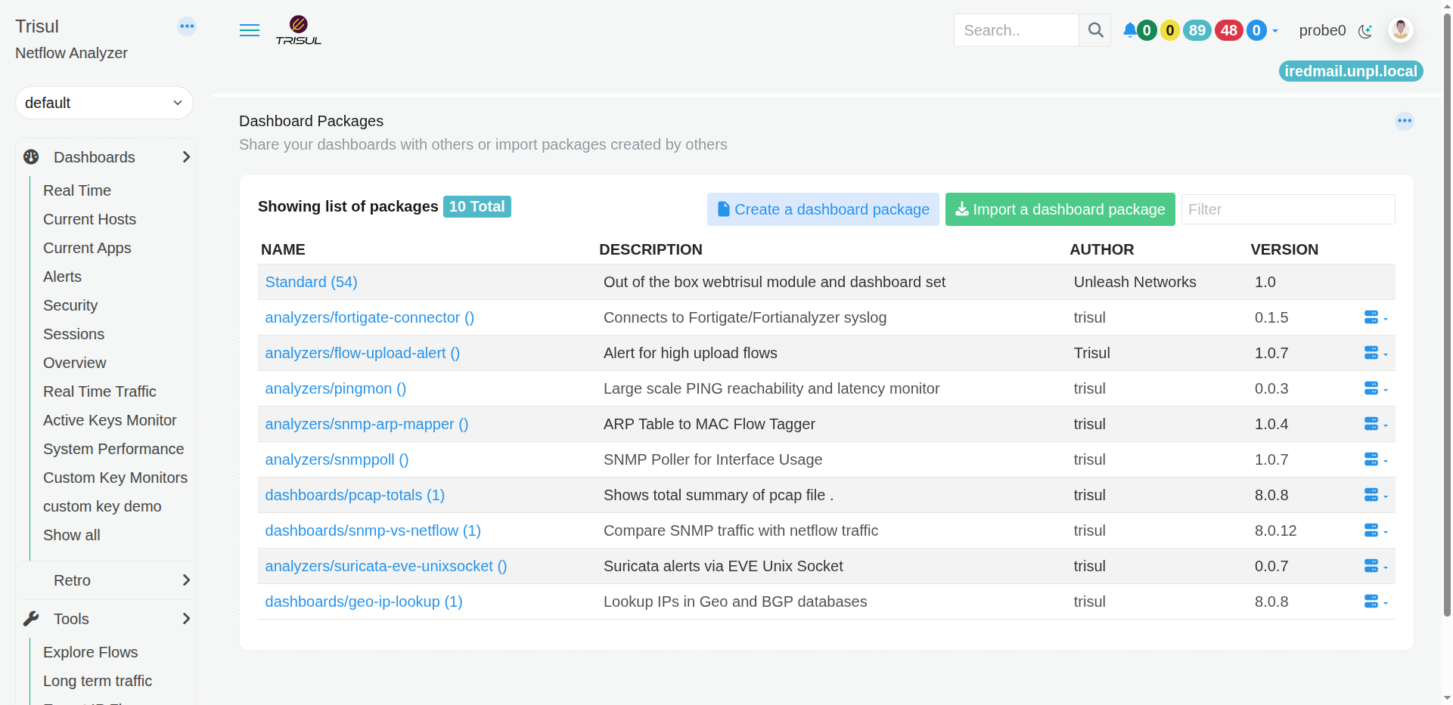The height and width of the screenshot is (705, 1453).
Task: Toggle dark mode with the moon icon
Action: click(1365, 31)
